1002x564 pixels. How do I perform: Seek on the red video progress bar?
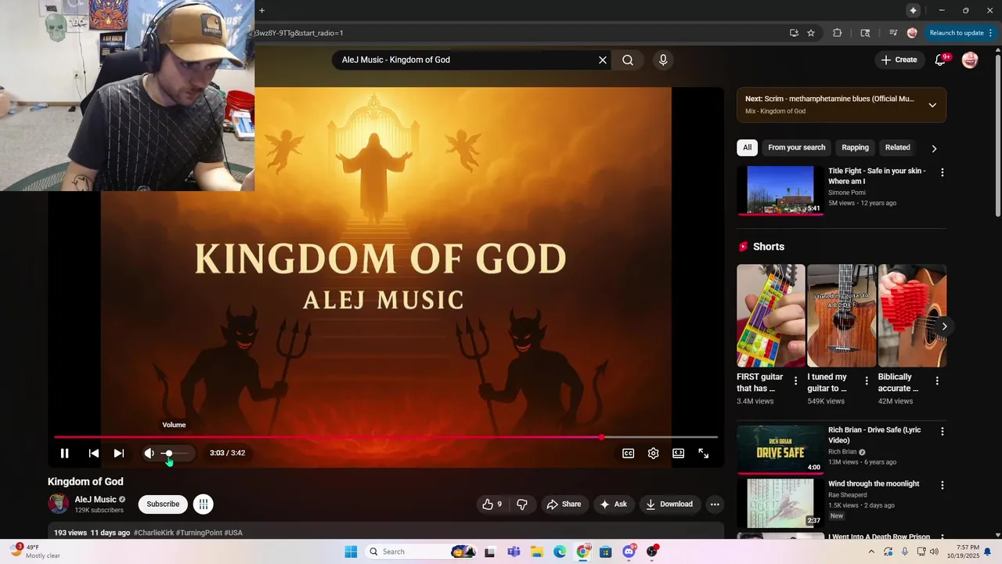coord(386,437)
